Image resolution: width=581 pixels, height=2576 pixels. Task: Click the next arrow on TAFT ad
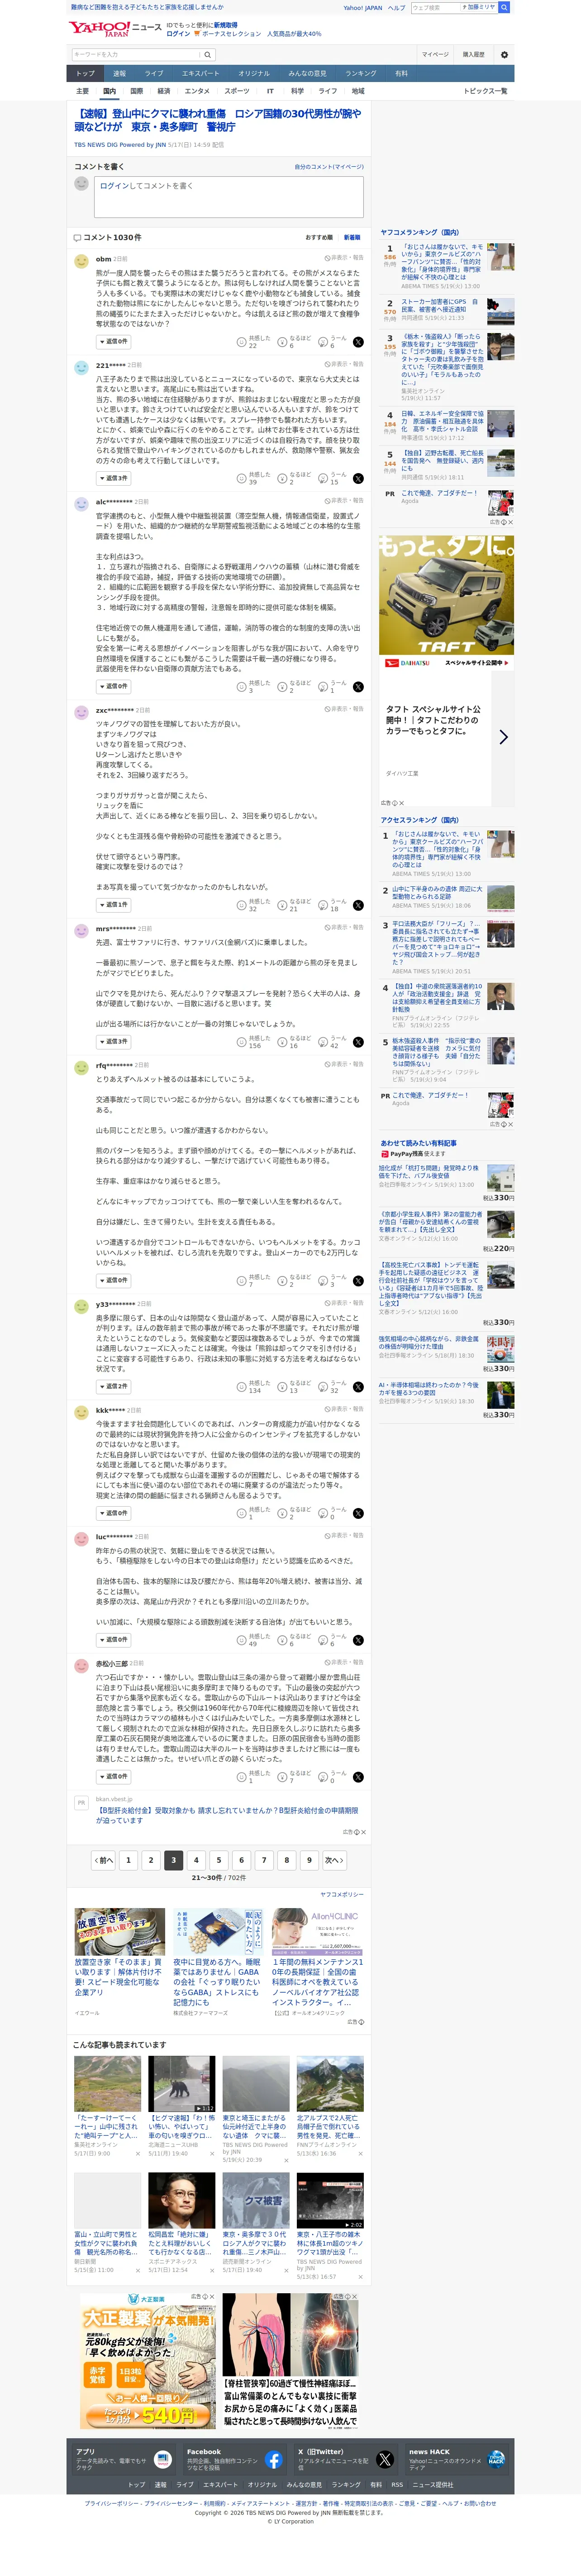[x=503, y=737]
